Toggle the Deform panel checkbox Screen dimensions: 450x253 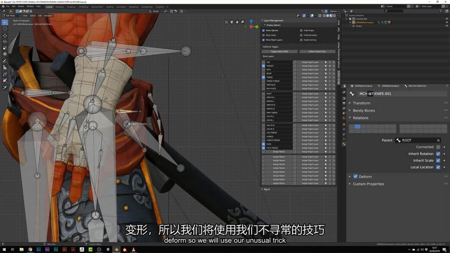pyautogui.click(x=355, y=177)
